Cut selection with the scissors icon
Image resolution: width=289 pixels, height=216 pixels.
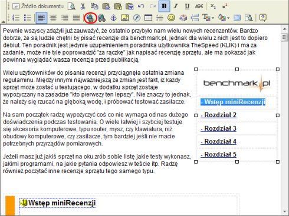[83, 6]
